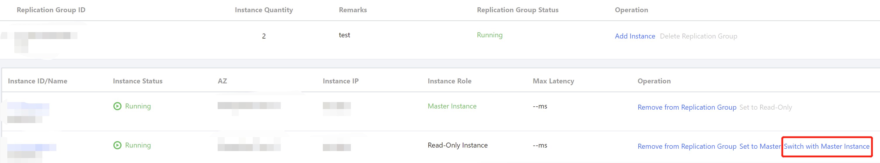
Task: Remove the Master Instance from Replication Group
Action: tap(687, 107)
